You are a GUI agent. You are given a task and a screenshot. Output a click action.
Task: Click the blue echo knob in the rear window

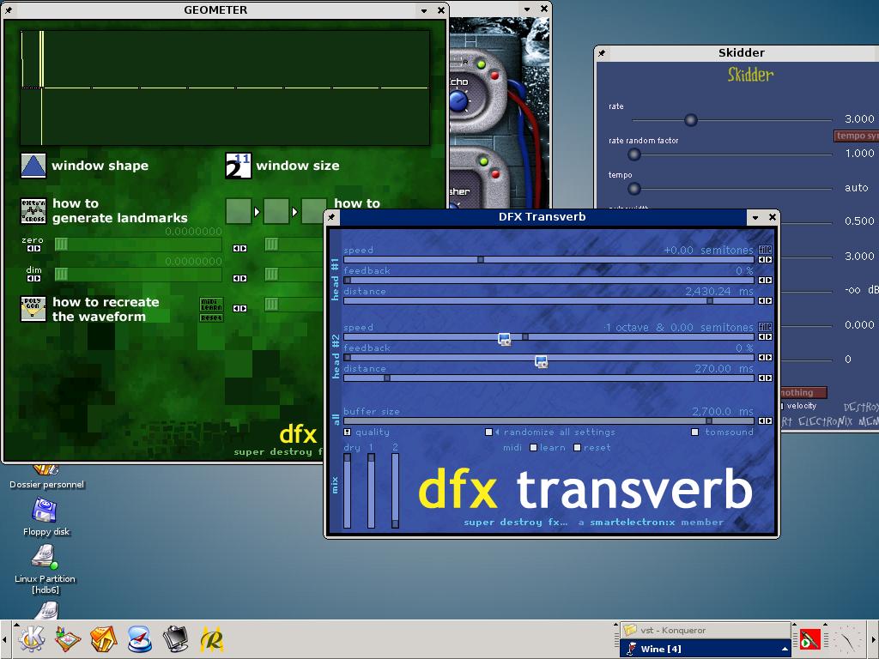458,102
